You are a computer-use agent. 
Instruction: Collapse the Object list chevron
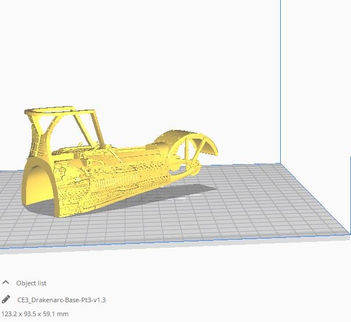(x=6, y=283)
